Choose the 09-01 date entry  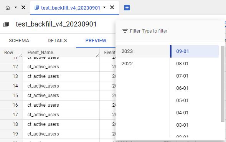pos(195,51)
